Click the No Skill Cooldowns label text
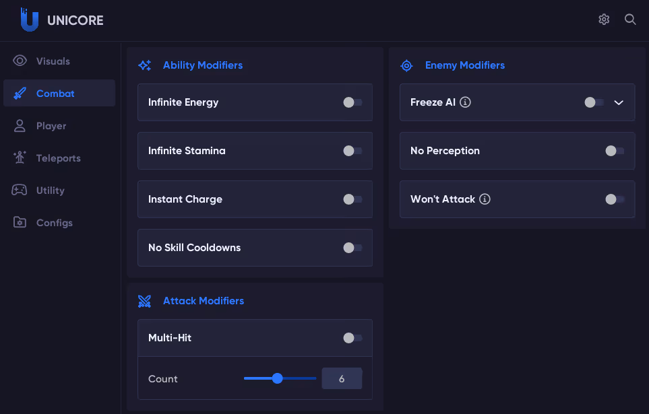This screenshot has height=414, width=649. [x=195, y=248]
